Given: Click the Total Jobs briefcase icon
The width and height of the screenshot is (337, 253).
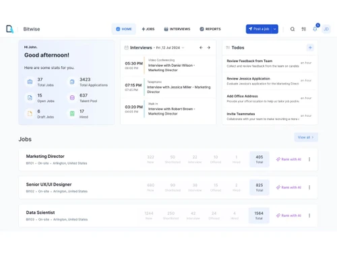Looking at the screenshot, I should click(30, 82).
